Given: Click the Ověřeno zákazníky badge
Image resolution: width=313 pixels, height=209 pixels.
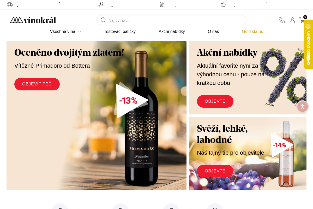Looking at the screenshot, I should coord(308,44).
